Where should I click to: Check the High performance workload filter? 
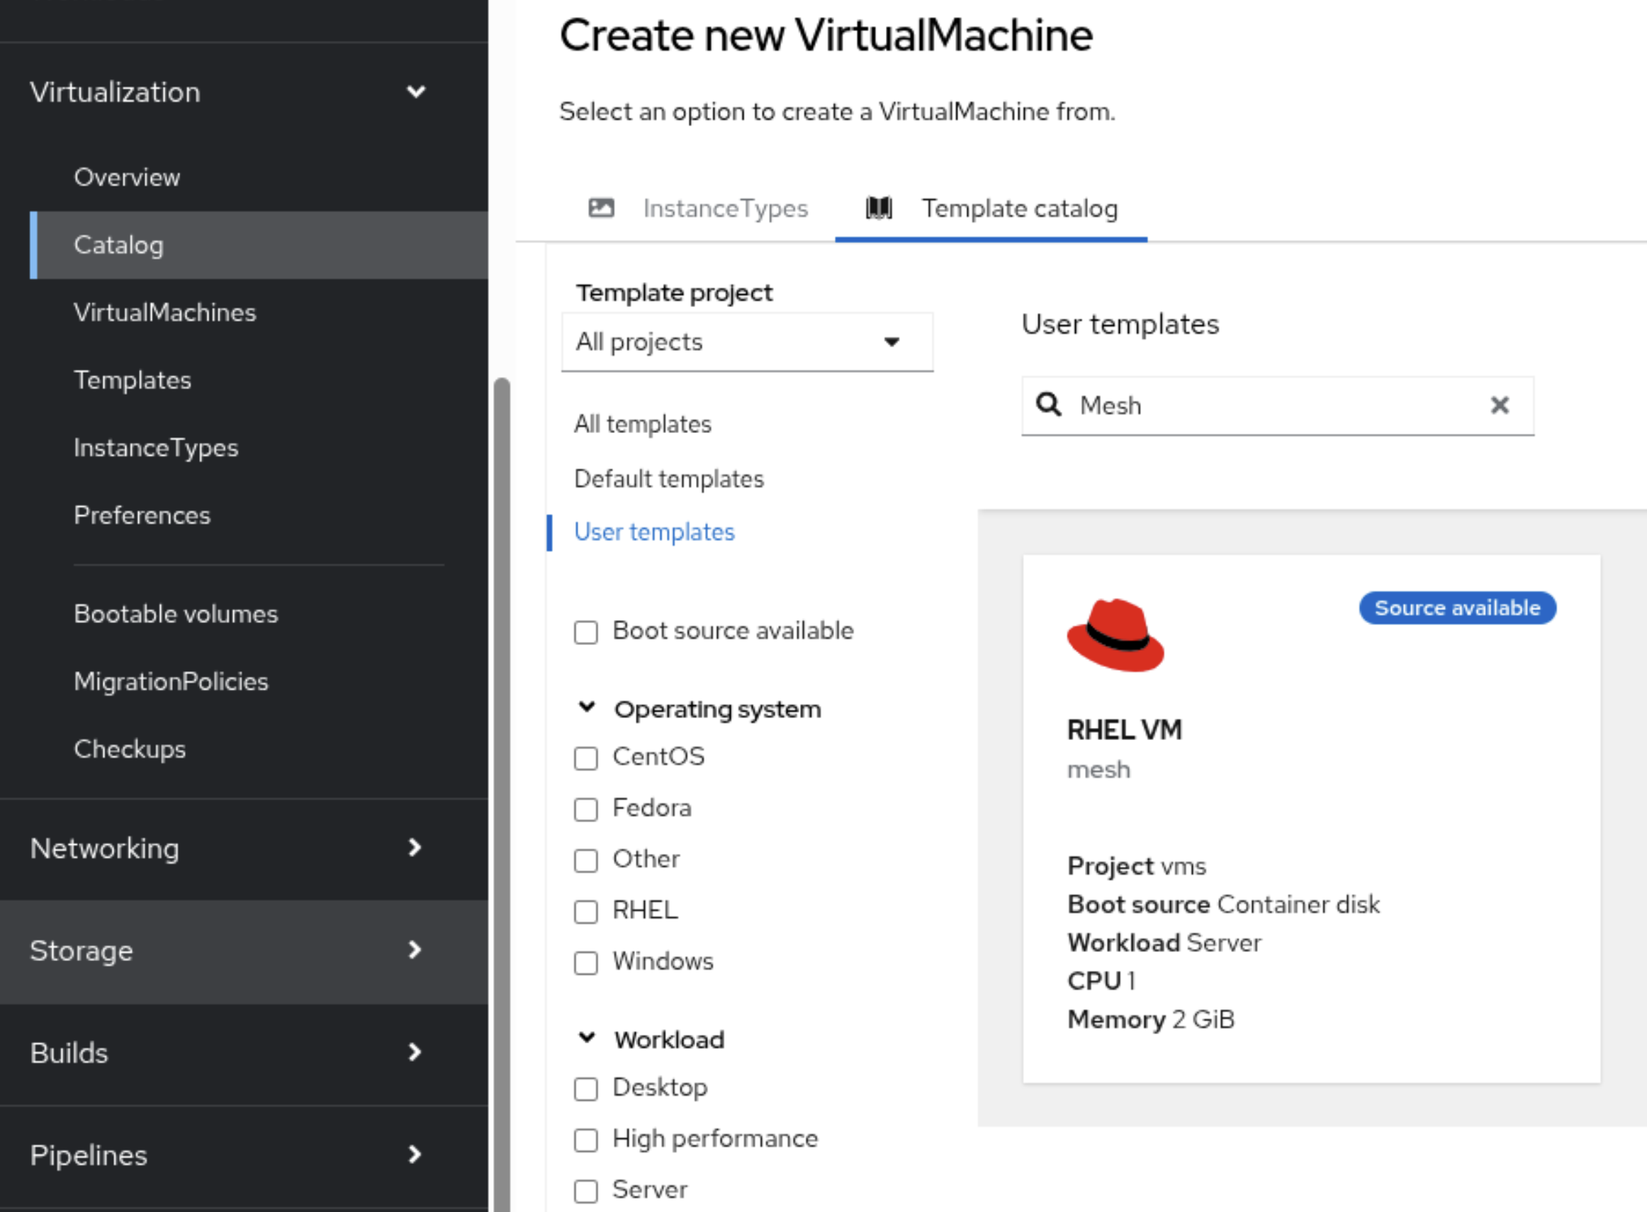(585, 1140)
